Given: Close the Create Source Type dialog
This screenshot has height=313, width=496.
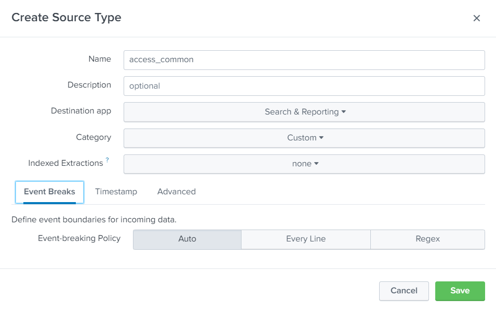Looking at the screenshot, I should [476, 18].
